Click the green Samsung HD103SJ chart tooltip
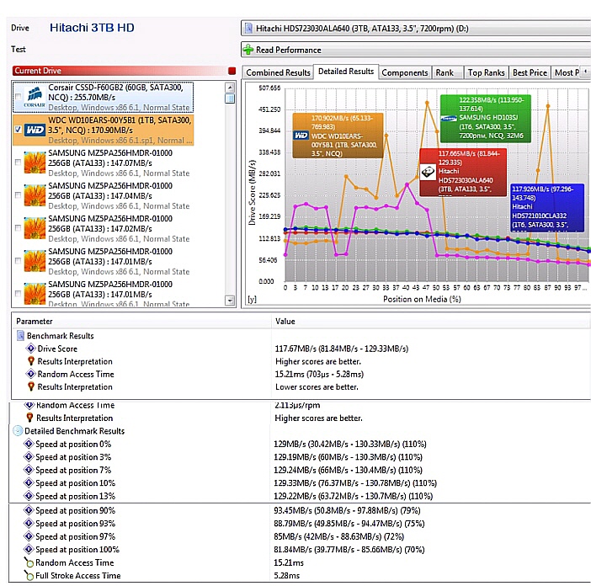Viewport: 591px width, 586px height. 486,119
